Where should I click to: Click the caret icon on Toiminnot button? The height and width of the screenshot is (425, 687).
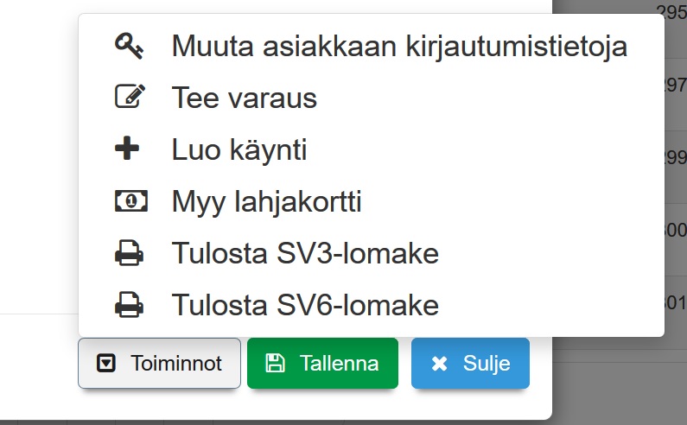[x=105, y=364]
